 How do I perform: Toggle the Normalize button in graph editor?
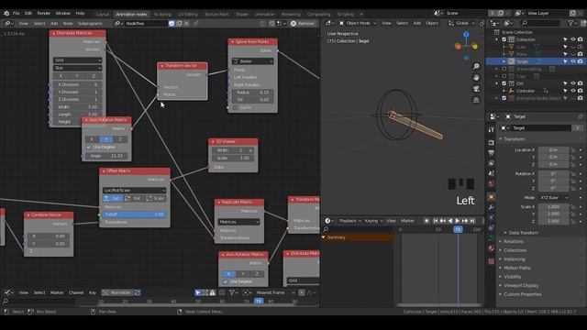coord(116,292)
